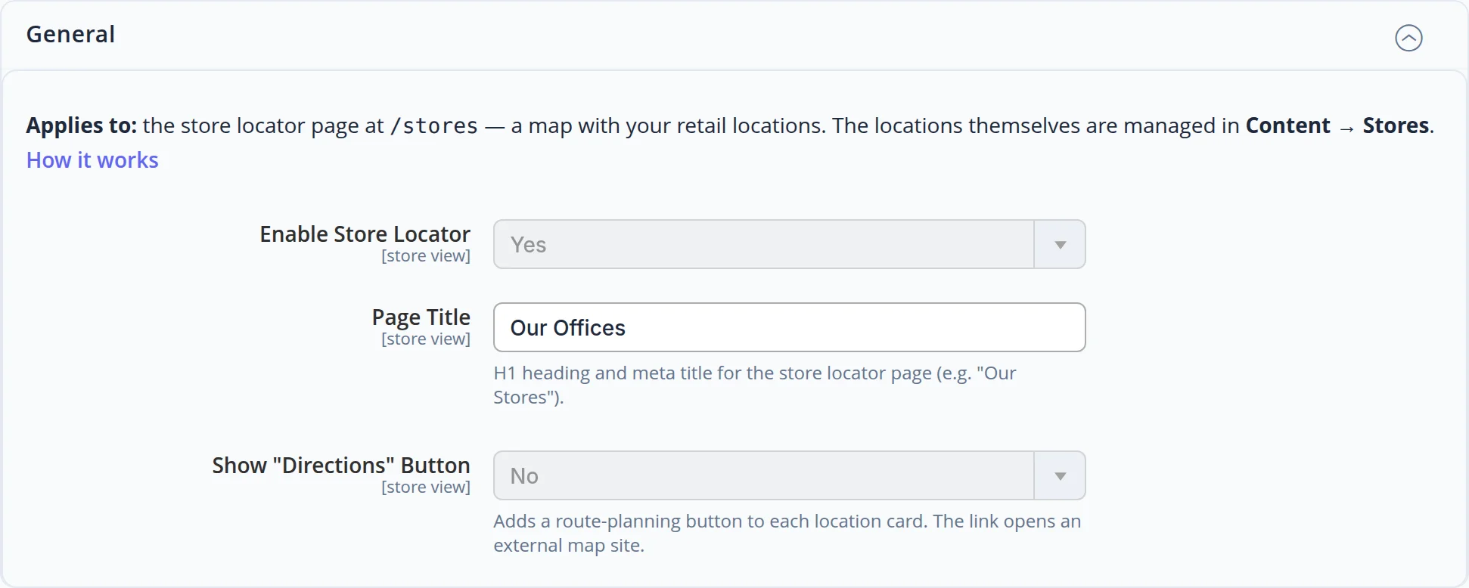This screenshot has width=1469, height=588.
Task: Click the General section heading
Action: (x=70, y=34)
